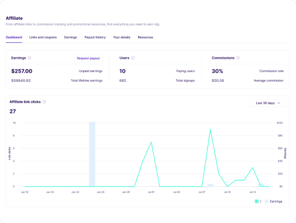Click the Earnings legend label in chart

276,201
